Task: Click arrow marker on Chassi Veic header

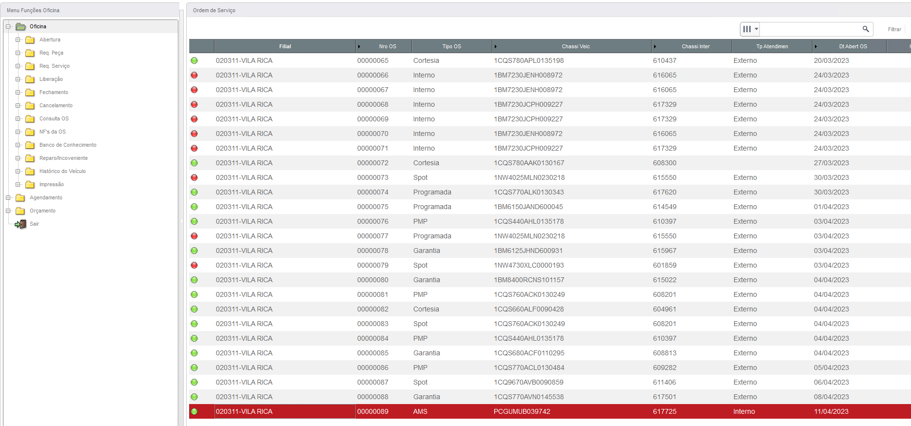Action: coord(496,47)
